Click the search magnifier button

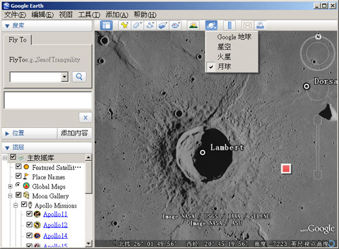click(x=79, y=77)
